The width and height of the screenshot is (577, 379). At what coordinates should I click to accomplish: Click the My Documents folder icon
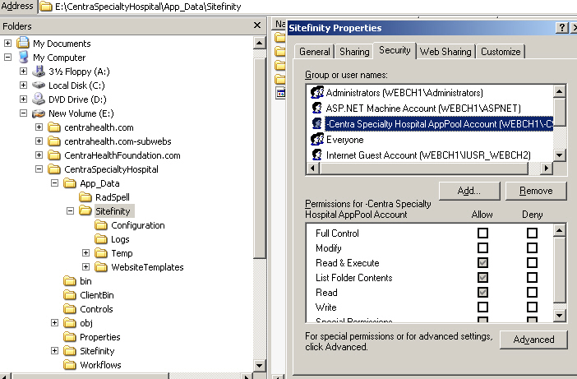coord(23,43)
